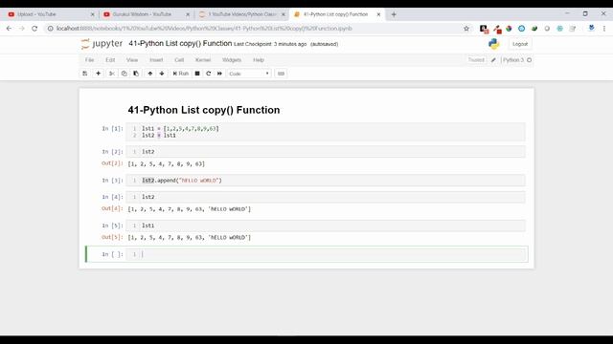Image resolution: width=613 pixels, height=344 pixels.
Task: Click the Last Checkpoint 3 minutes ago text
Action: (x=270, y=44)
